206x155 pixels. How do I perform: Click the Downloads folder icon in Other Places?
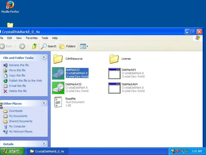coord(5,111)
